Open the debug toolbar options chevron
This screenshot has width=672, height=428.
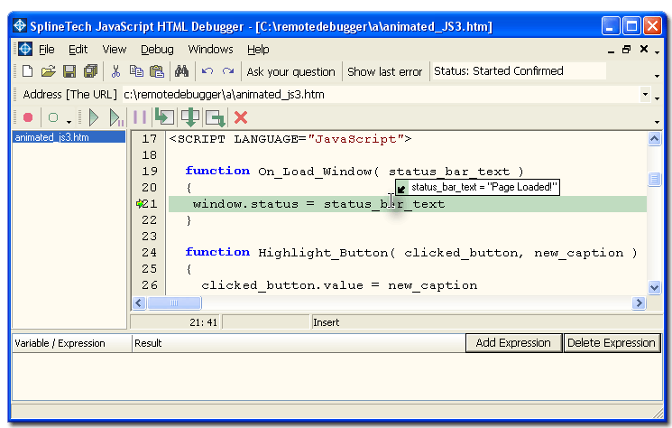click(x=657, y=122)
